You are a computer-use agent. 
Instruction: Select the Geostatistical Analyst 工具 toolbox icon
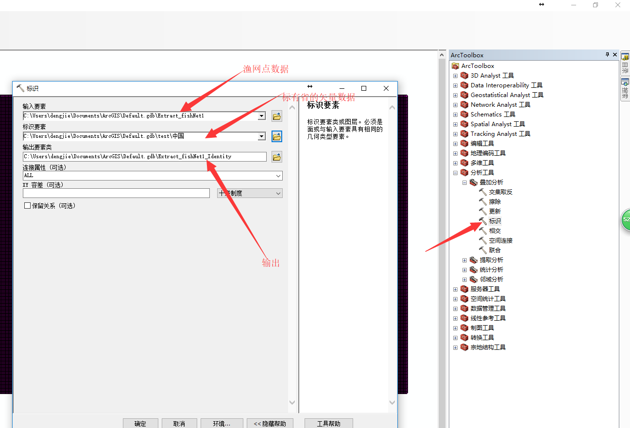click(464, 95)
